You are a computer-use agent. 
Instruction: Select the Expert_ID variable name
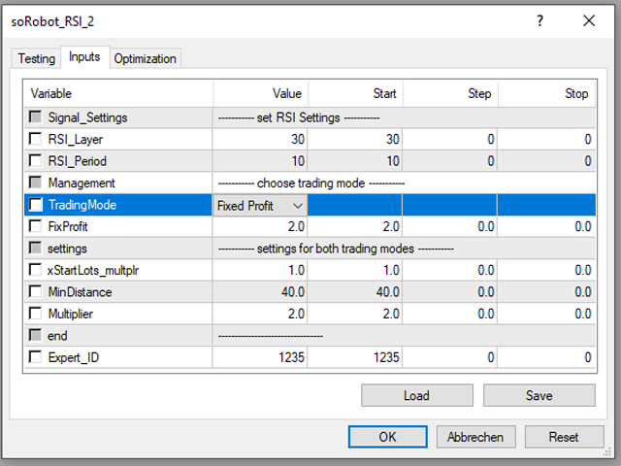point(74,357)
